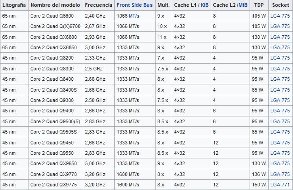The width and height of the screenshot is (293, 190).
Task: Click the Core 2 Quad QX6850 model cell
Action: tap(56, 47)
